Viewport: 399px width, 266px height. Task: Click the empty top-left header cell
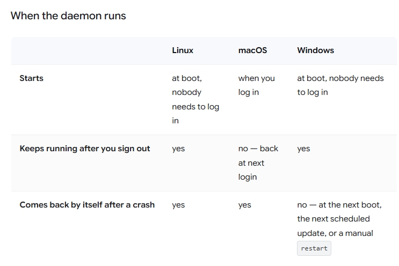(x=88, y=50)
